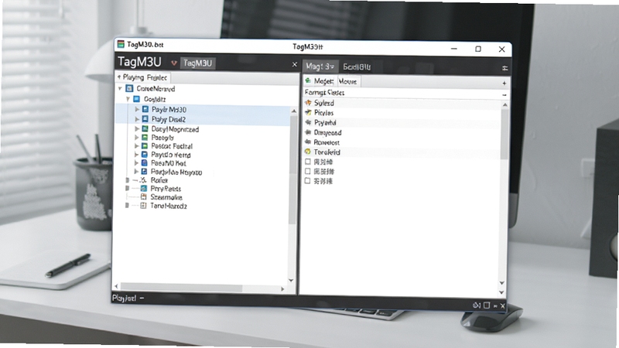Image resolution: width=619 pixels, height=348 pixels.
Task: Open the Playing Frialec tab
Action: click(x=143, y=77)
